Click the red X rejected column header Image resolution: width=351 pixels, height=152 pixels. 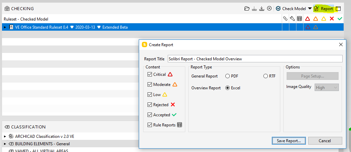point(332,19)
